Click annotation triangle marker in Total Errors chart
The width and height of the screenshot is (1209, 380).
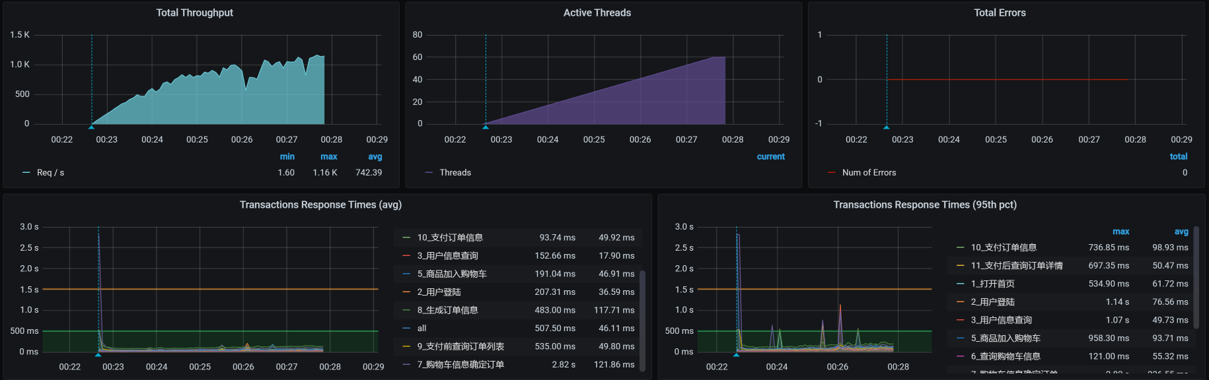(x=887, y=127)
